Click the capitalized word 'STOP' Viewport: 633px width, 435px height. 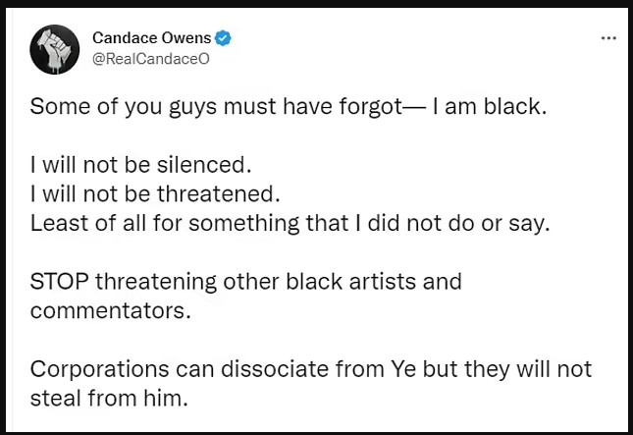(59, 282)
